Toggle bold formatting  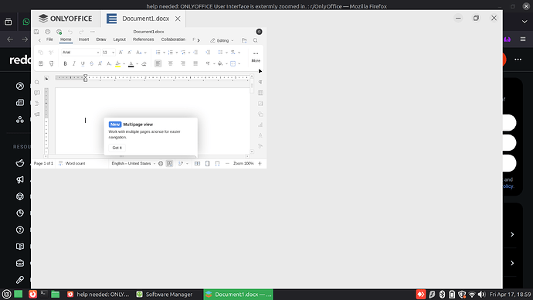click(65, 63)
